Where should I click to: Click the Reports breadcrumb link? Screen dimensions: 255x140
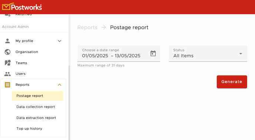pos(87,27)
